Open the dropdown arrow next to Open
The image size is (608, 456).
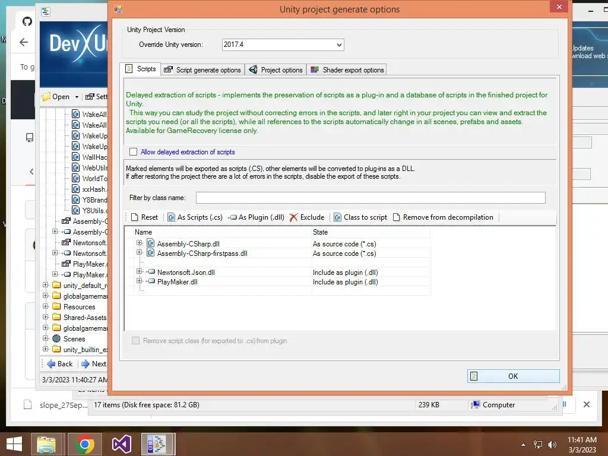tap(77, 97)
